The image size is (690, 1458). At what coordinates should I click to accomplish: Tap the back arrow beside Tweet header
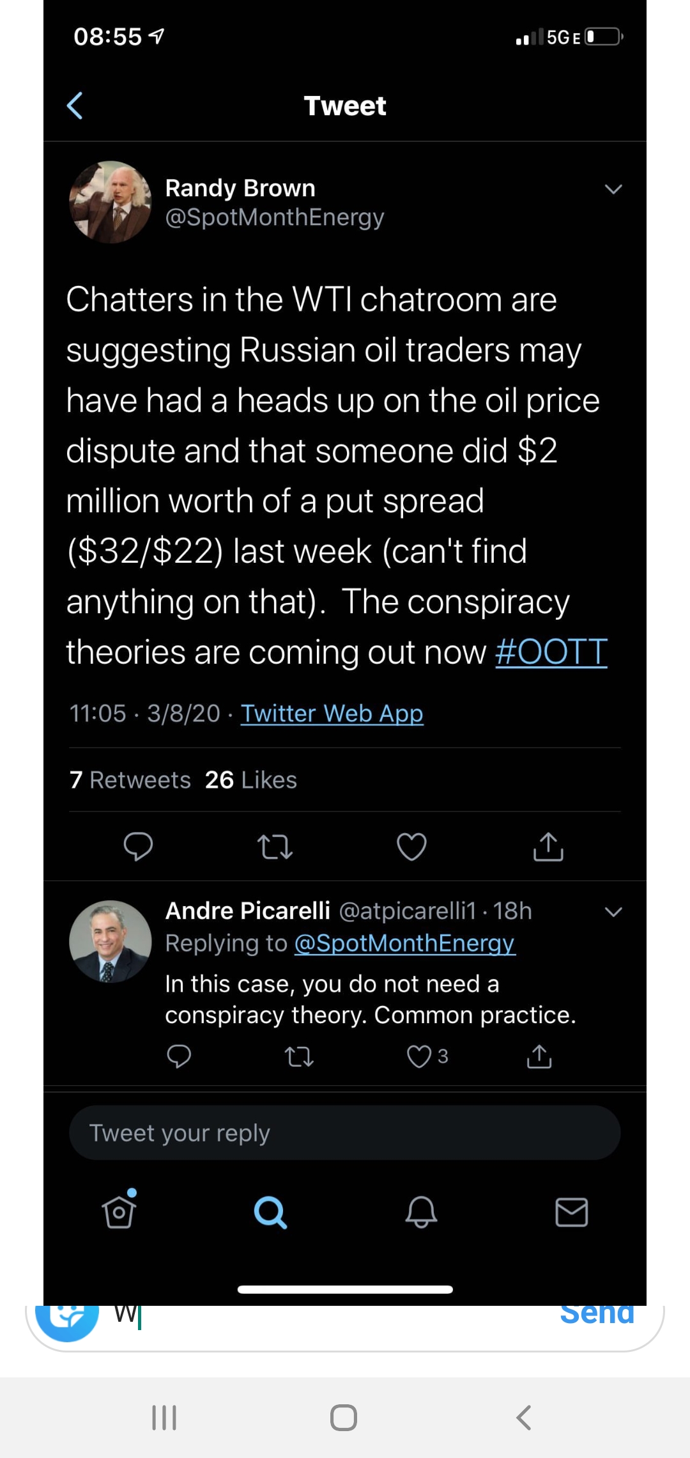point(75,106)
